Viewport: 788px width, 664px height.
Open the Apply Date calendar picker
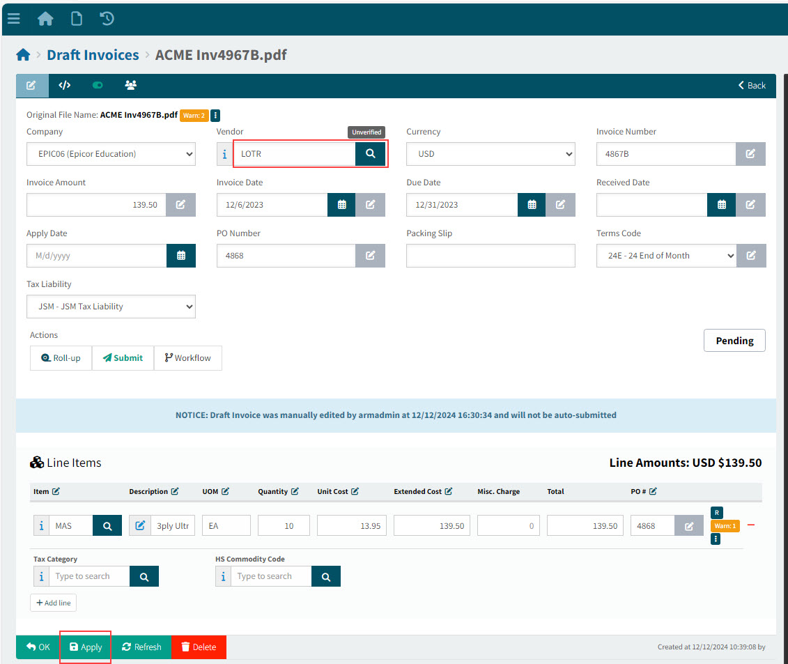(181, 256)
